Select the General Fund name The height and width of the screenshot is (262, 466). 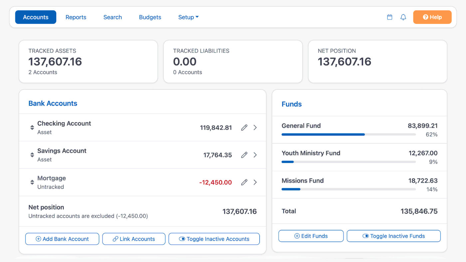[x=301, y=126]
